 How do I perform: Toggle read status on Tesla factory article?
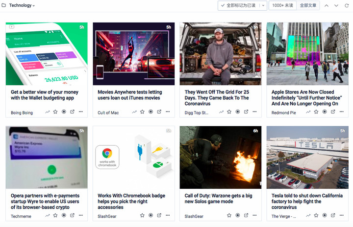pyautogui.click(x=325, y=215)
